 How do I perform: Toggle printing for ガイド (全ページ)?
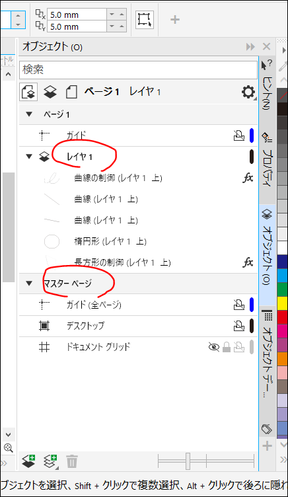[239, 305]
